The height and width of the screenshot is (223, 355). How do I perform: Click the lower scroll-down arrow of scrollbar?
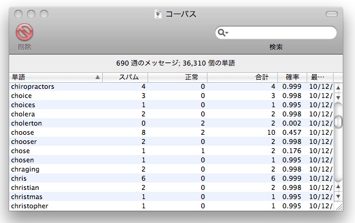[x=338, y=196]
